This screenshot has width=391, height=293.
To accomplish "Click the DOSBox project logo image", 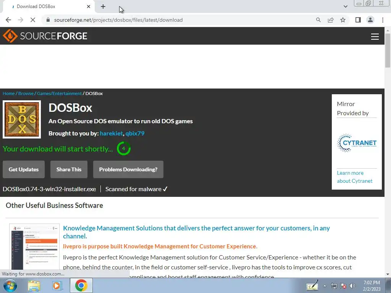I will click(x=22, y=119).
